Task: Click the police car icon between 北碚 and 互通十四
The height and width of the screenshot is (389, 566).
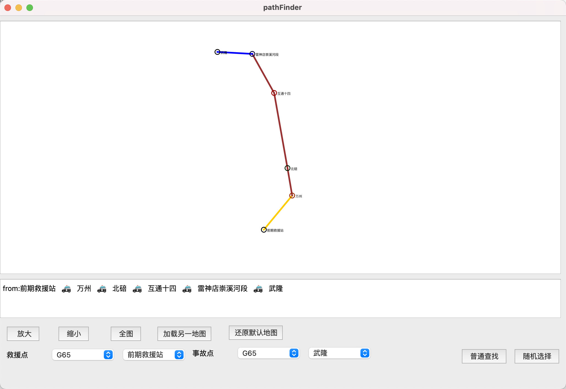Action: point(137,289)
